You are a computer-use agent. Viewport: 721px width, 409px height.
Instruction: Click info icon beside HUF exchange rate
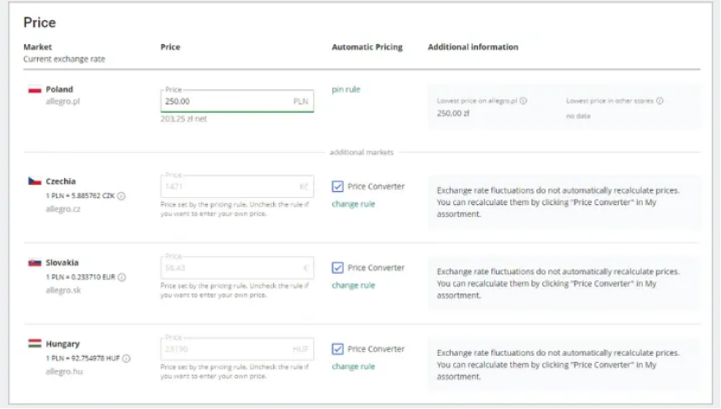pyautogui.click(x=125, y=358)
